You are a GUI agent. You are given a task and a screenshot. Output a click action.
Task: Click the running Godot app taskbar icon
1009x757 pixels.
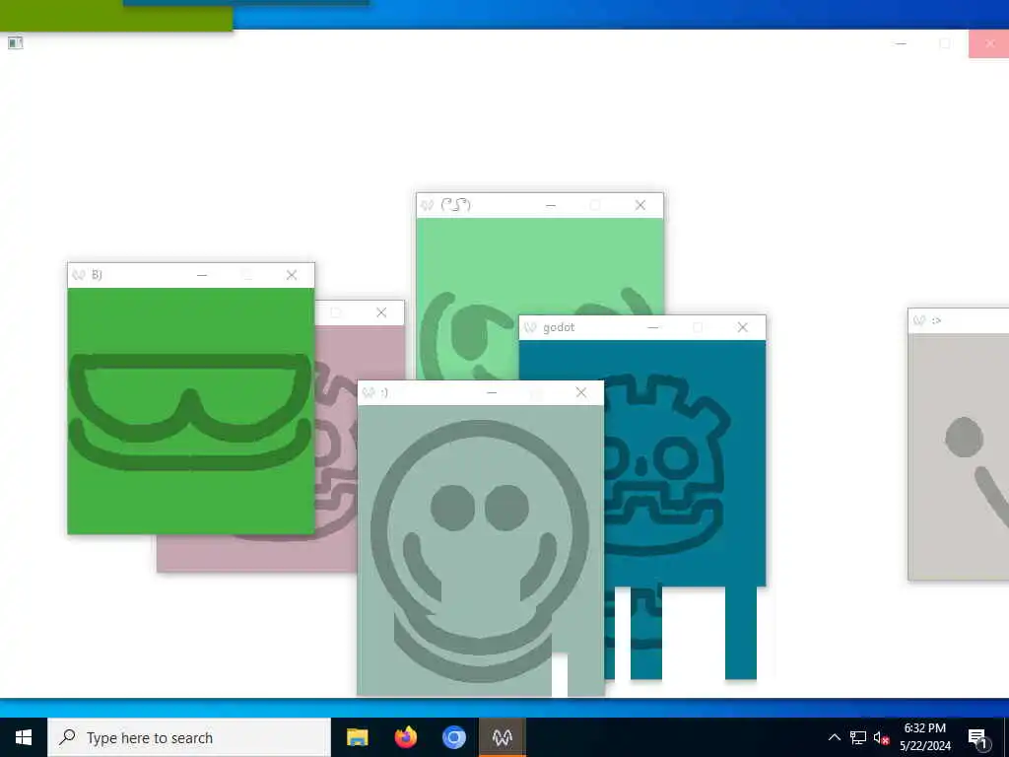point(502,737)
